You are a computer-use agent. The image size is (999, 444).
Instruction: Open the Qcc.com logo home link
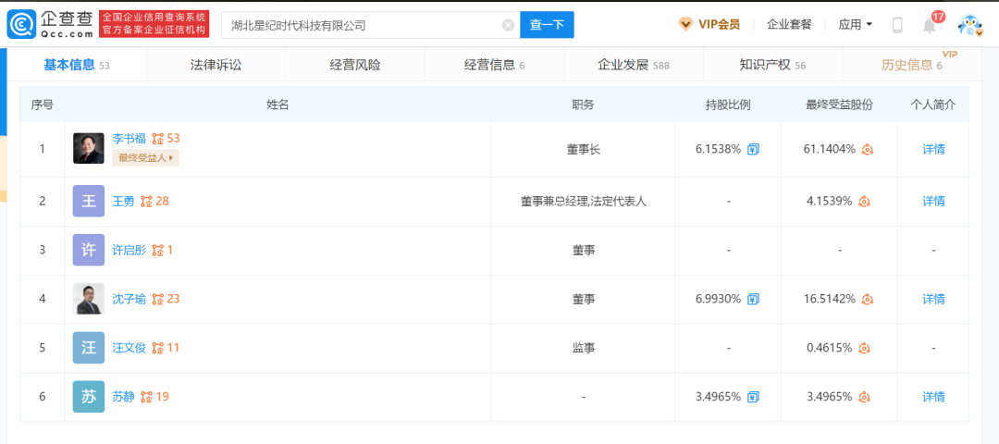pos(50,24)
